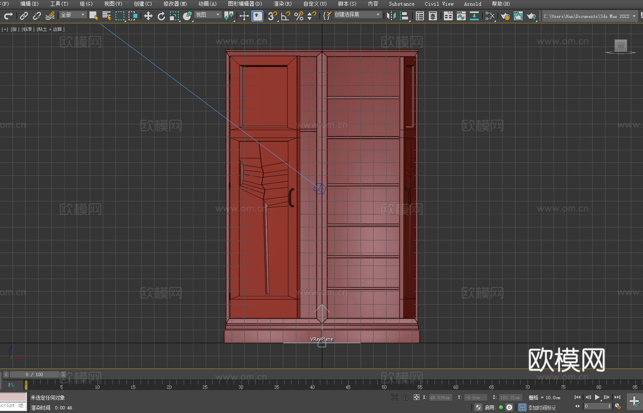Open the 全部 selection filter dropdown

coord(73,15)
